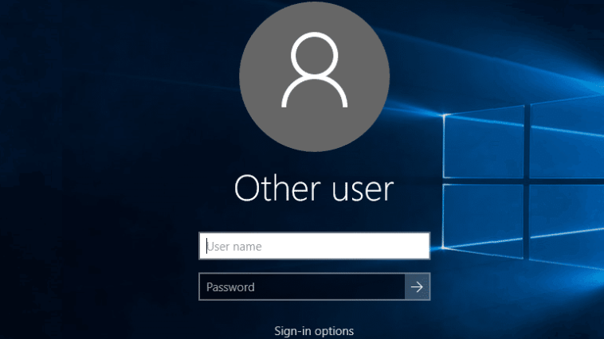Click the User name input field
This screenshot has width=604, height=339.
[314, 246]
